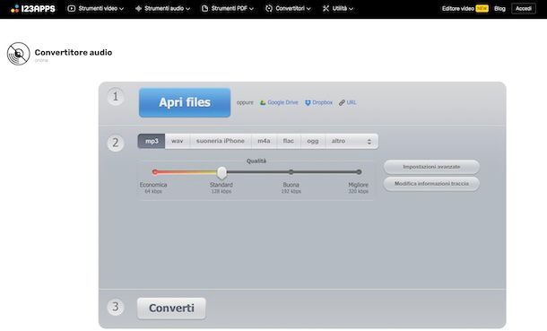Select the wav format tab
547x331 pixels.
178,141
